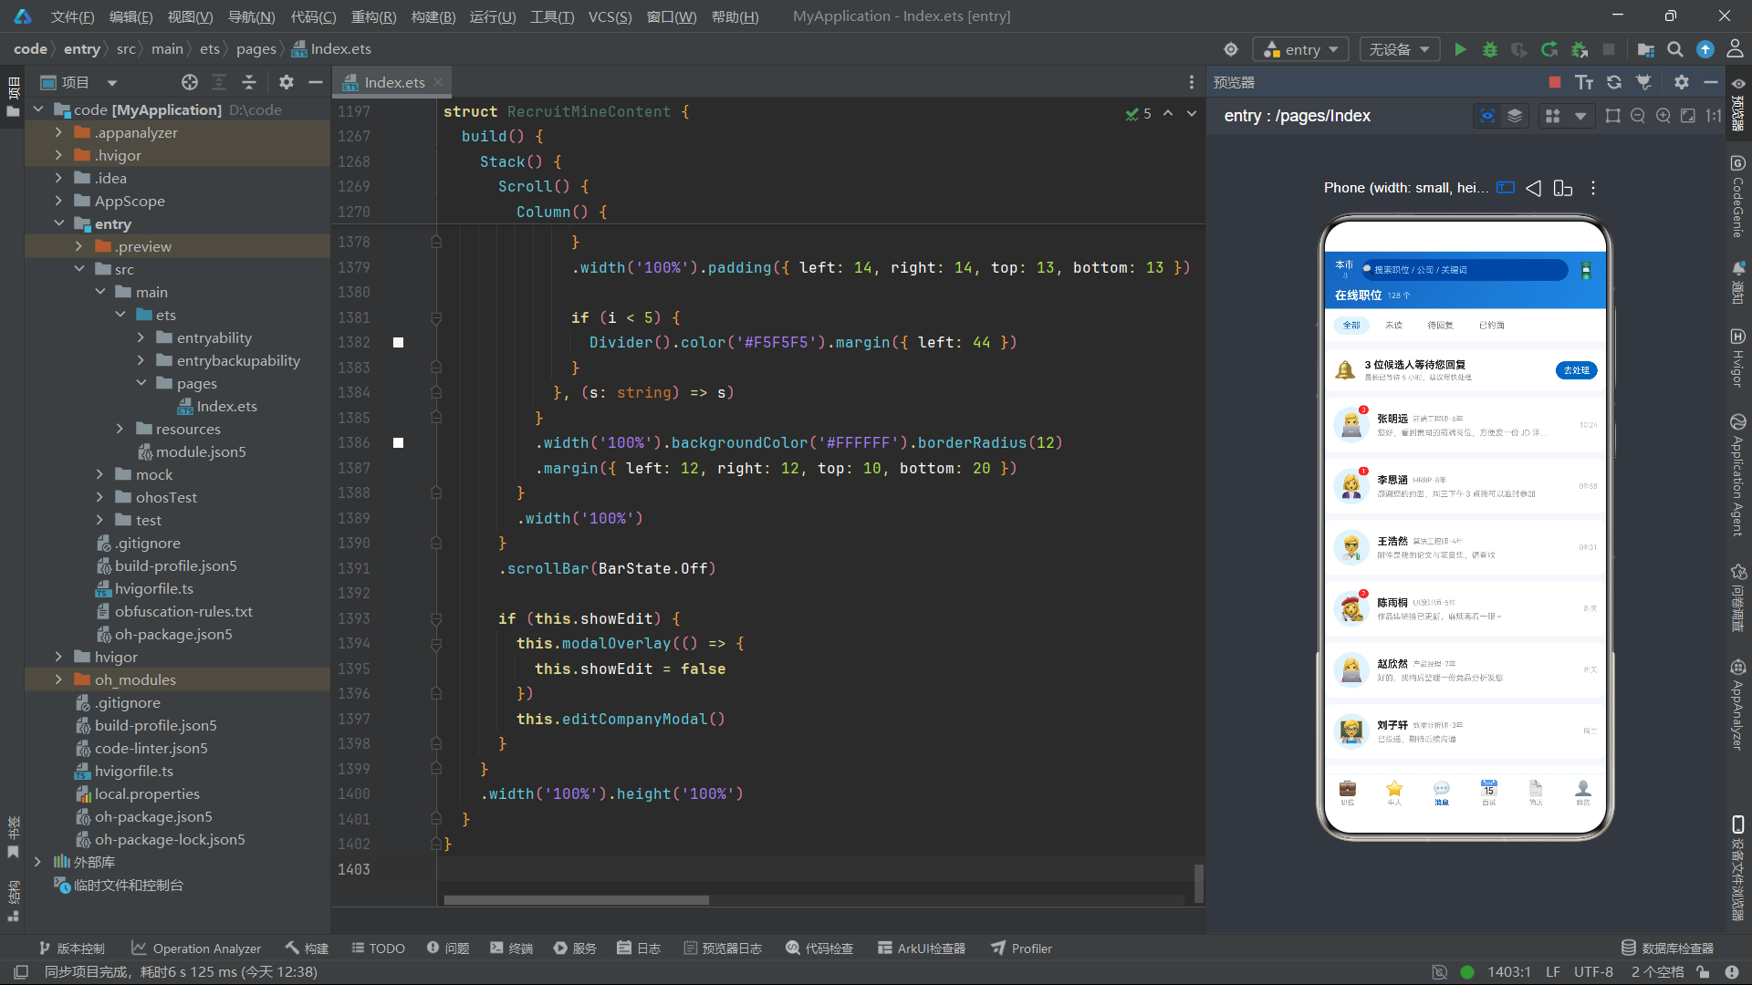1752x985 pixels.
Task: Click the #F5F5F5 color swatch at line 1382
Action: (399, 343)
